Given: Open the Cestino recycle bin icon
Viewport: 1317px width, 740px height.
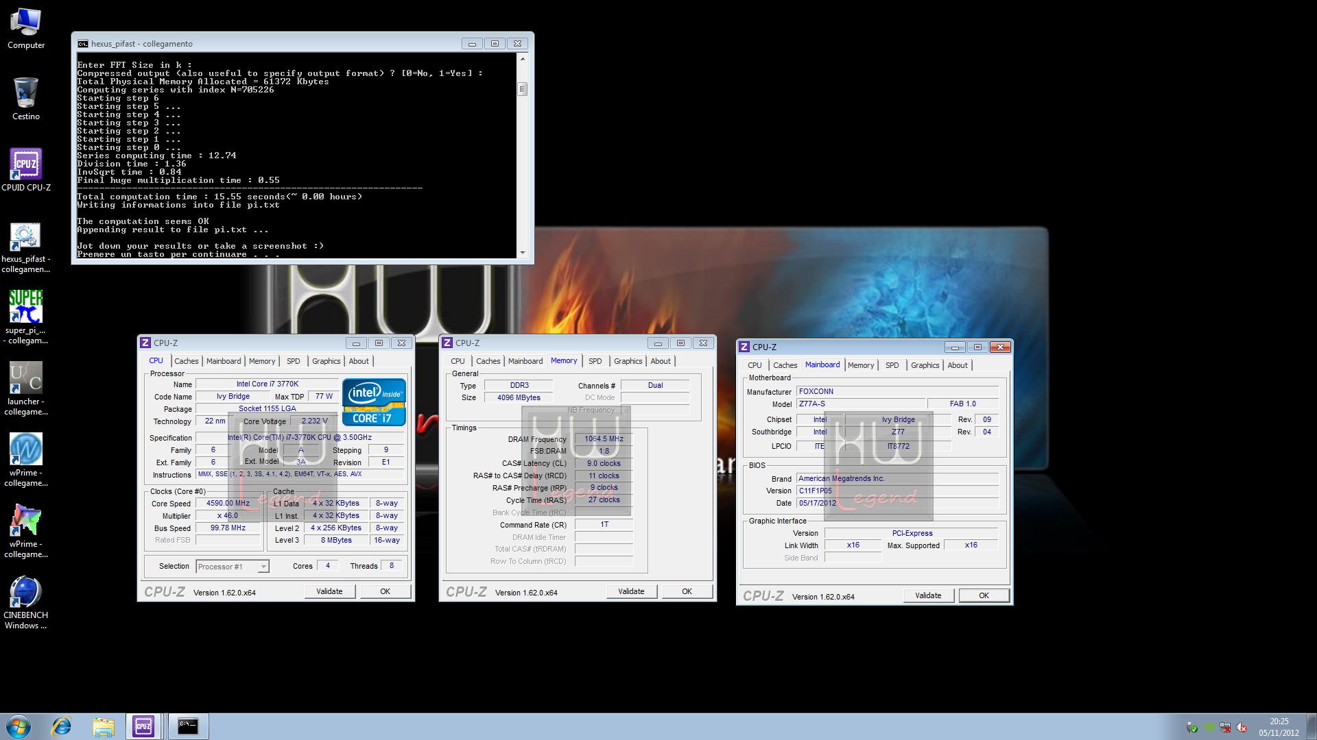Looking at the screenshot, I should click(x=26, y=99).
